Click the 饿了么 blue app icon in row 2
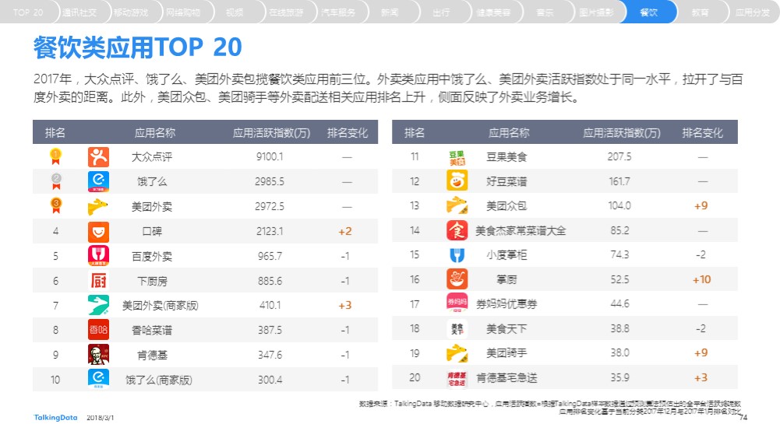This screenshot has height=438, width=780. click(x=98, y=182)
